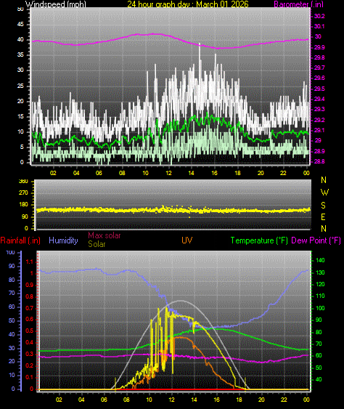Click the 140 °F temperature axis value

point(320,260)
